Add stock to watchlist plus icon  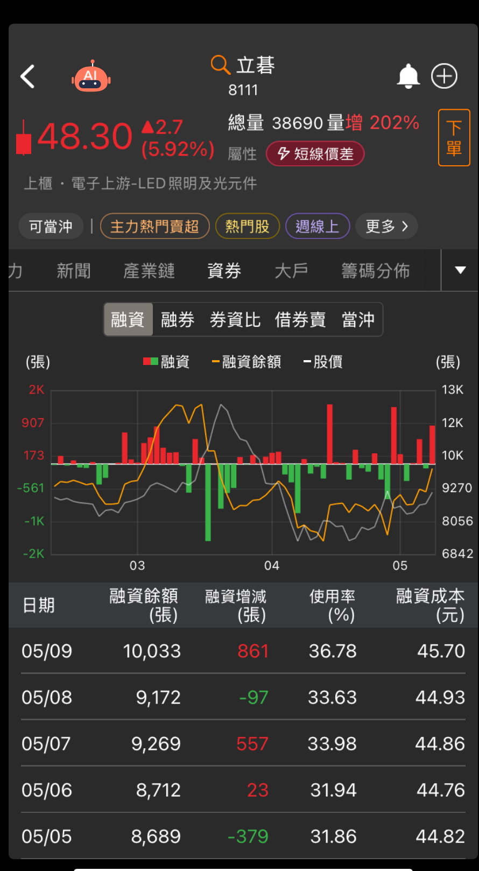(x=444, y=76)
